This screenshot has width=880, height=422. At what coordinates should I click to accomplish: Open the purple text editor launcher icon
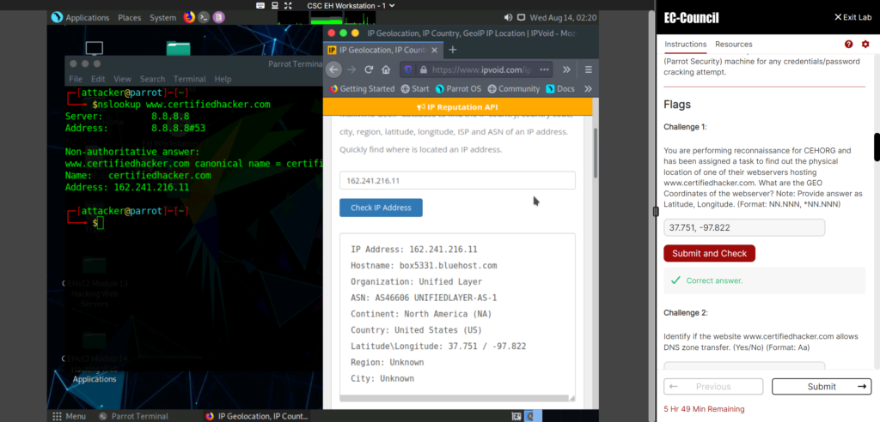pyautogui.click(x=219, y=17)
